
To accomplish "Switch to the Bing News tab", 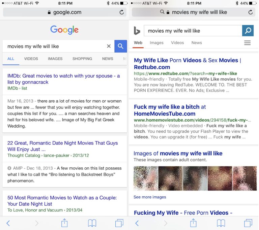I will (197, 43).
